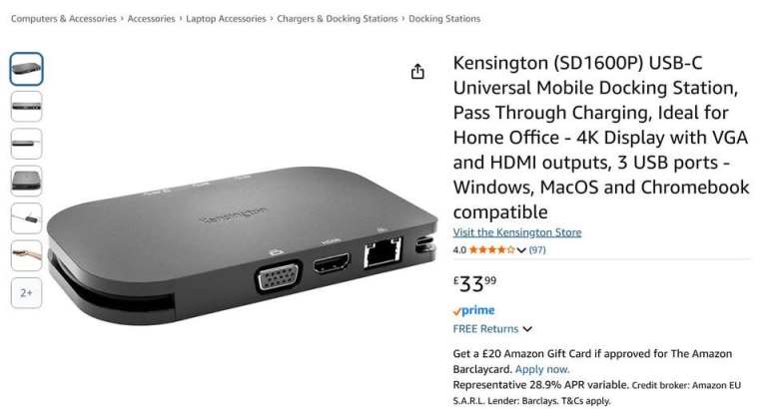Select the first product thumbnail
Viewport: 767px width, 409px height.
[26, 69]
